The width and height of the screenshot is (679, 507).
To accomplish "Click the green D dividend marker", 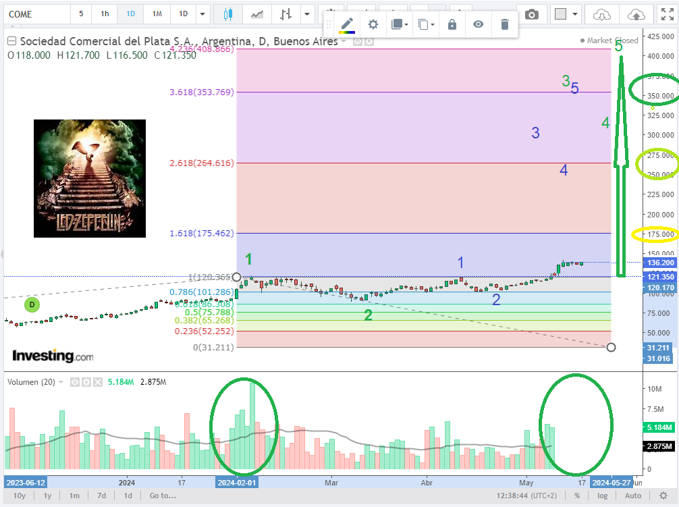I will click(x=32, y=304).
